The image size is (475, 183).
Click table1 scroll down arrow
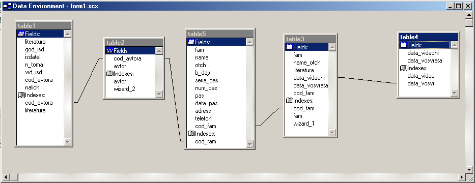[68, 141]
